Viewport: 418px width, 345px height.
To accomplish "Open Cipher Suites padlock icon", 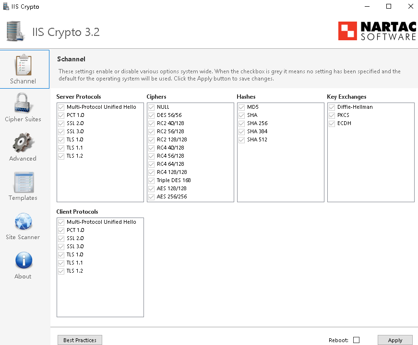I will pyautogui.click(x=24, y=103).
